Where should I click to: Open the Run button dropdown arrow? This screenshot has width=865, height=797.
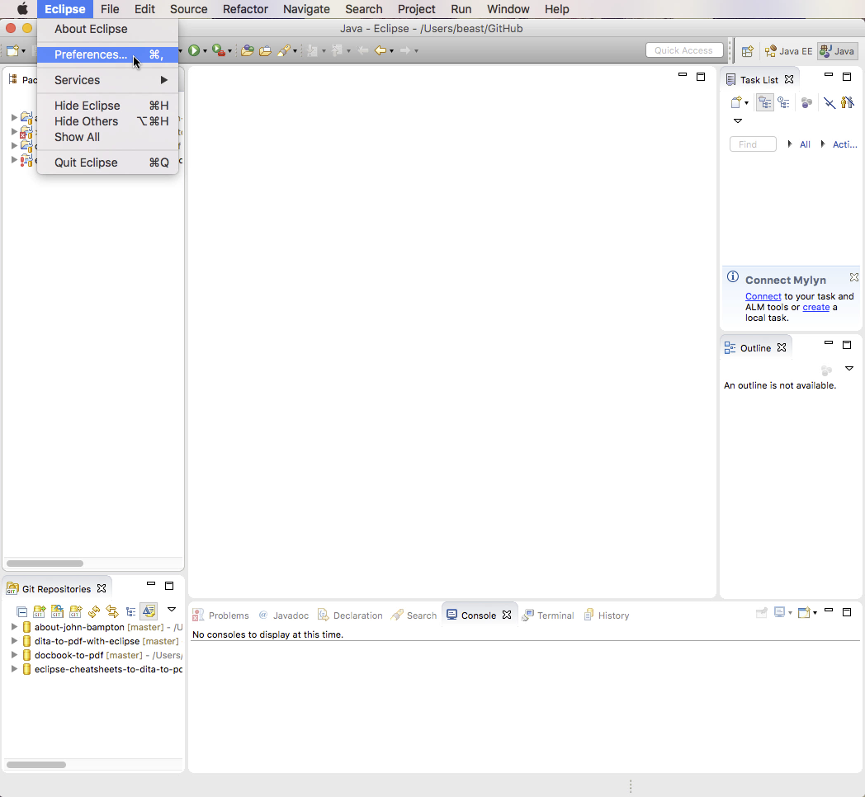205,51
